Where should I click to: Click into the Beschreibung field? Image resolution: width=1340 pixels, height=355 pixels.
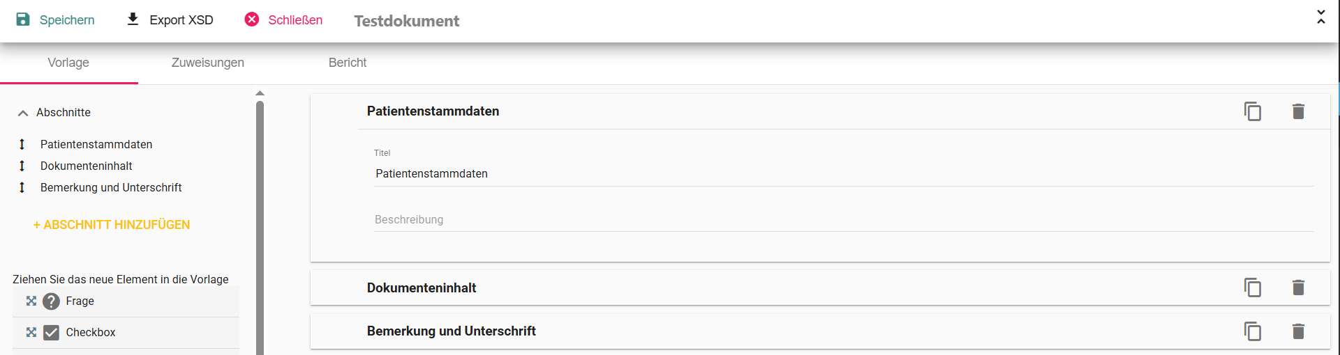(843, 220)
